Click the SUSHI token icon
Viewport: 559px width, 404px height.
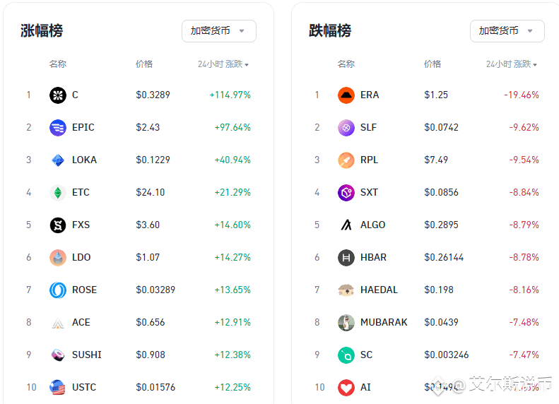[x=58, y=355]
